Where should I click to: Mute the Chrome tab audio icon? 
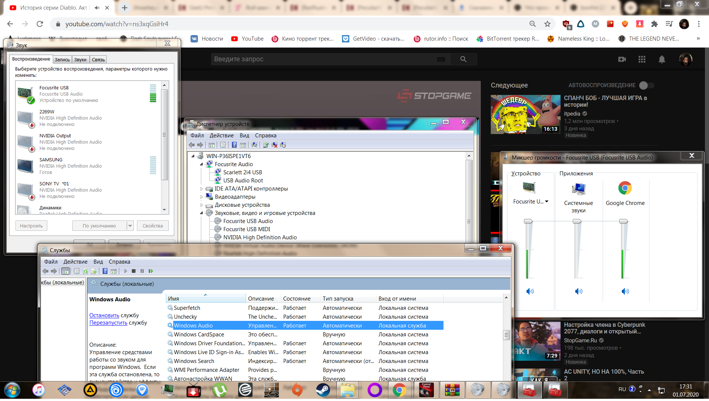(97, 7)
